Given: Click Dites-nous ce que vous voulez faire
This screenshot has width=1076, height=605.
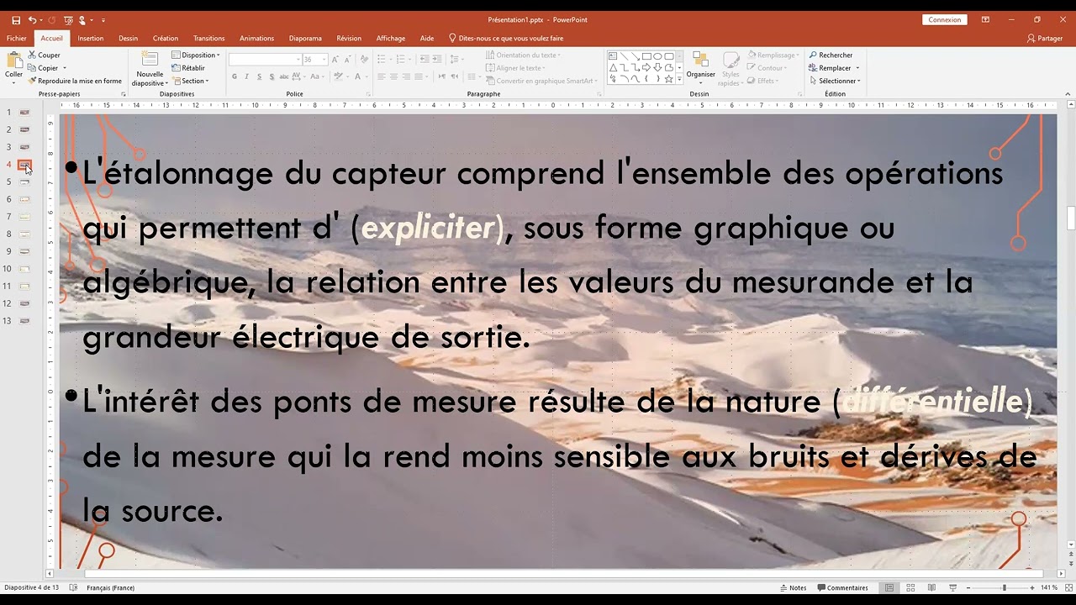Looking at the screenshot, I should point(505,38).
